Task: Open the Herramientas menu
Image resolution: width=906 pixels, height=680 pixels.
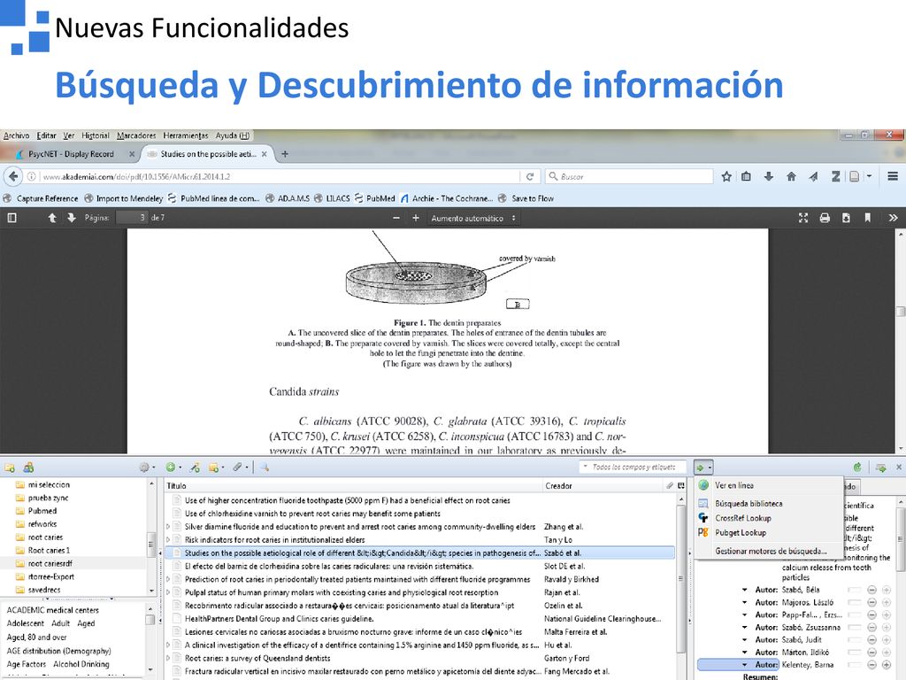Action: coord(186,135)
